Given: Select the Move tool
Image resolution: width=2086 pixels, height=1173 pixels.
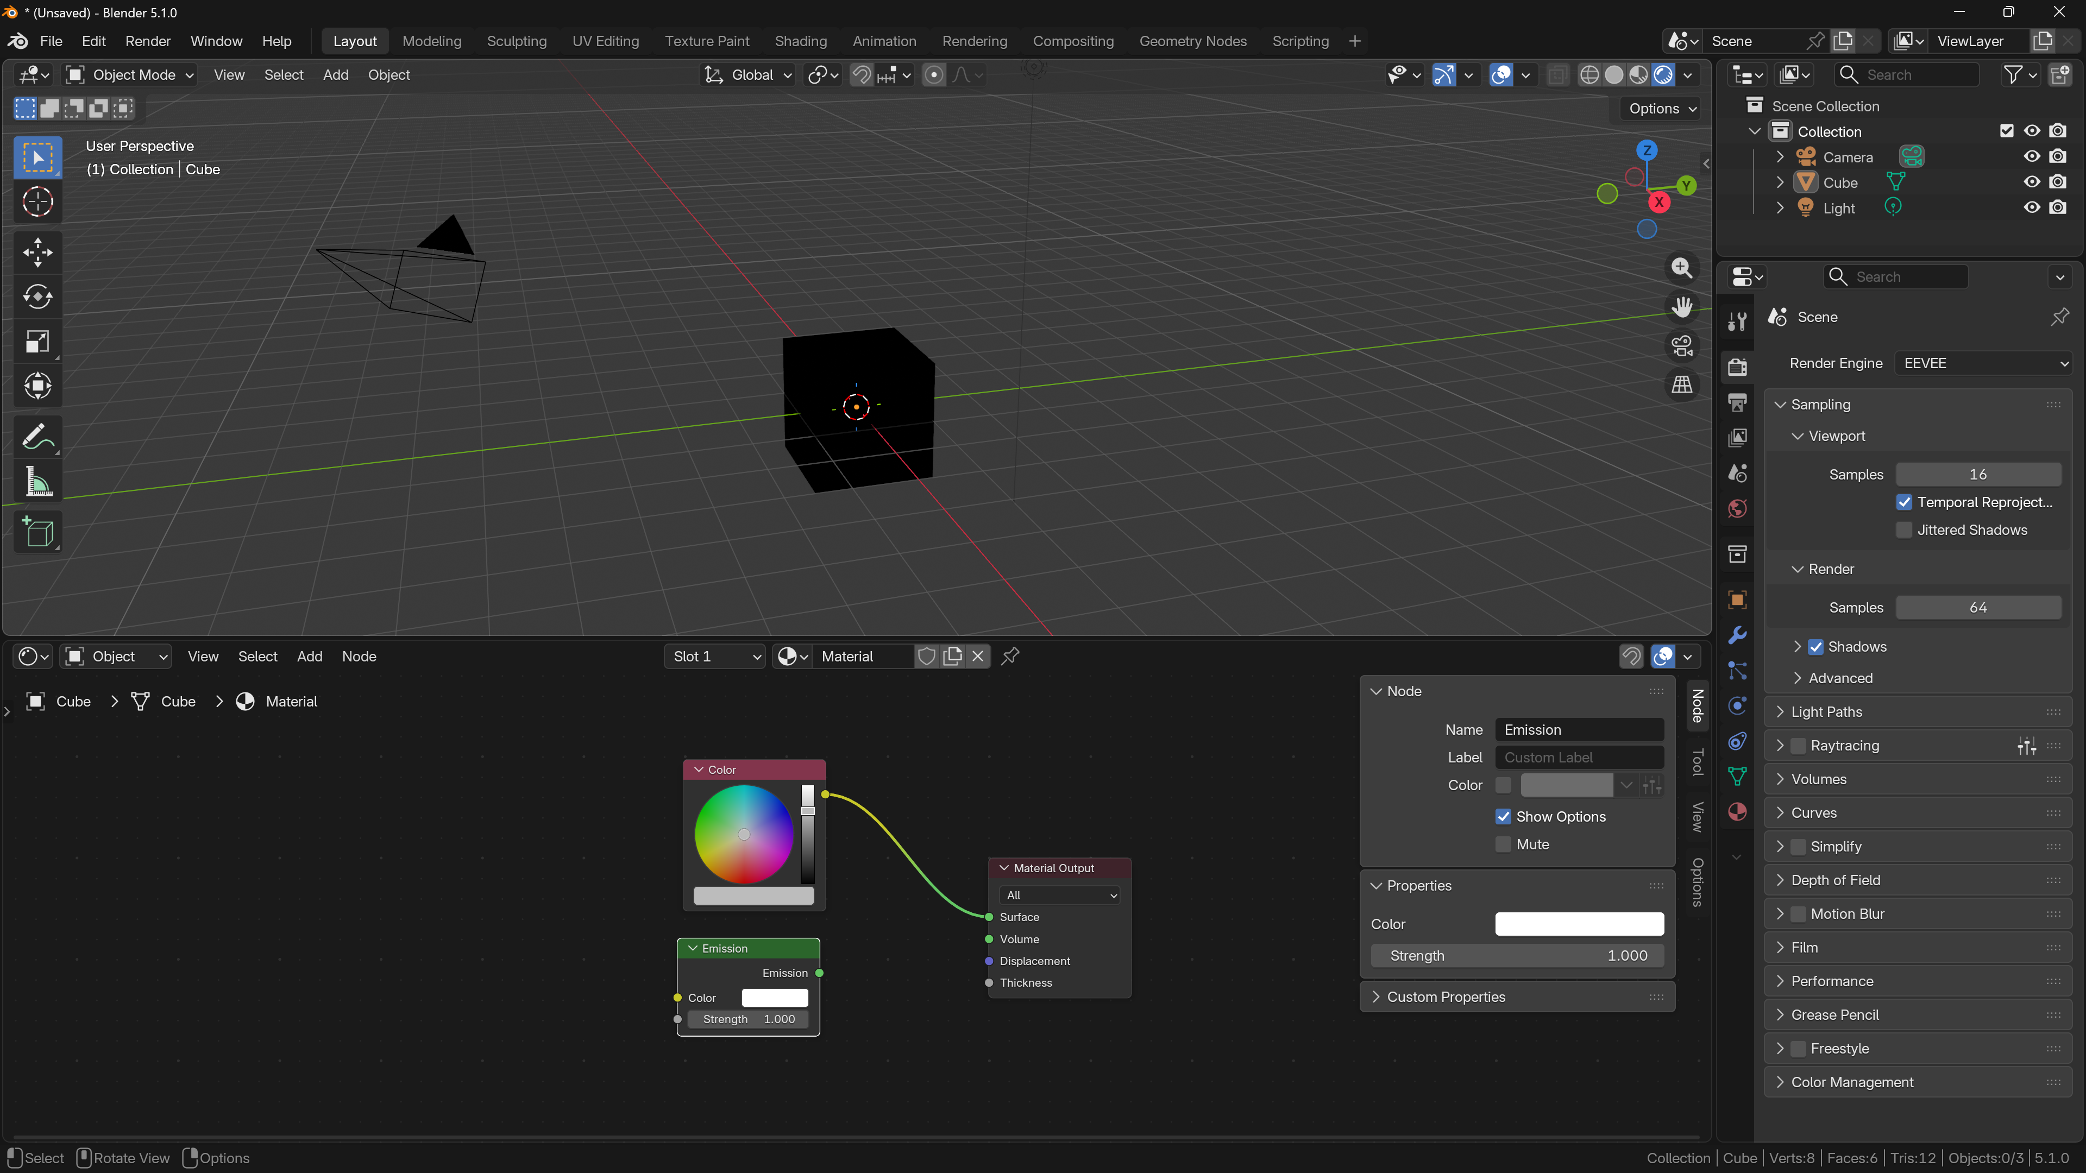Looking at the screenshot, I should (37, 253).
